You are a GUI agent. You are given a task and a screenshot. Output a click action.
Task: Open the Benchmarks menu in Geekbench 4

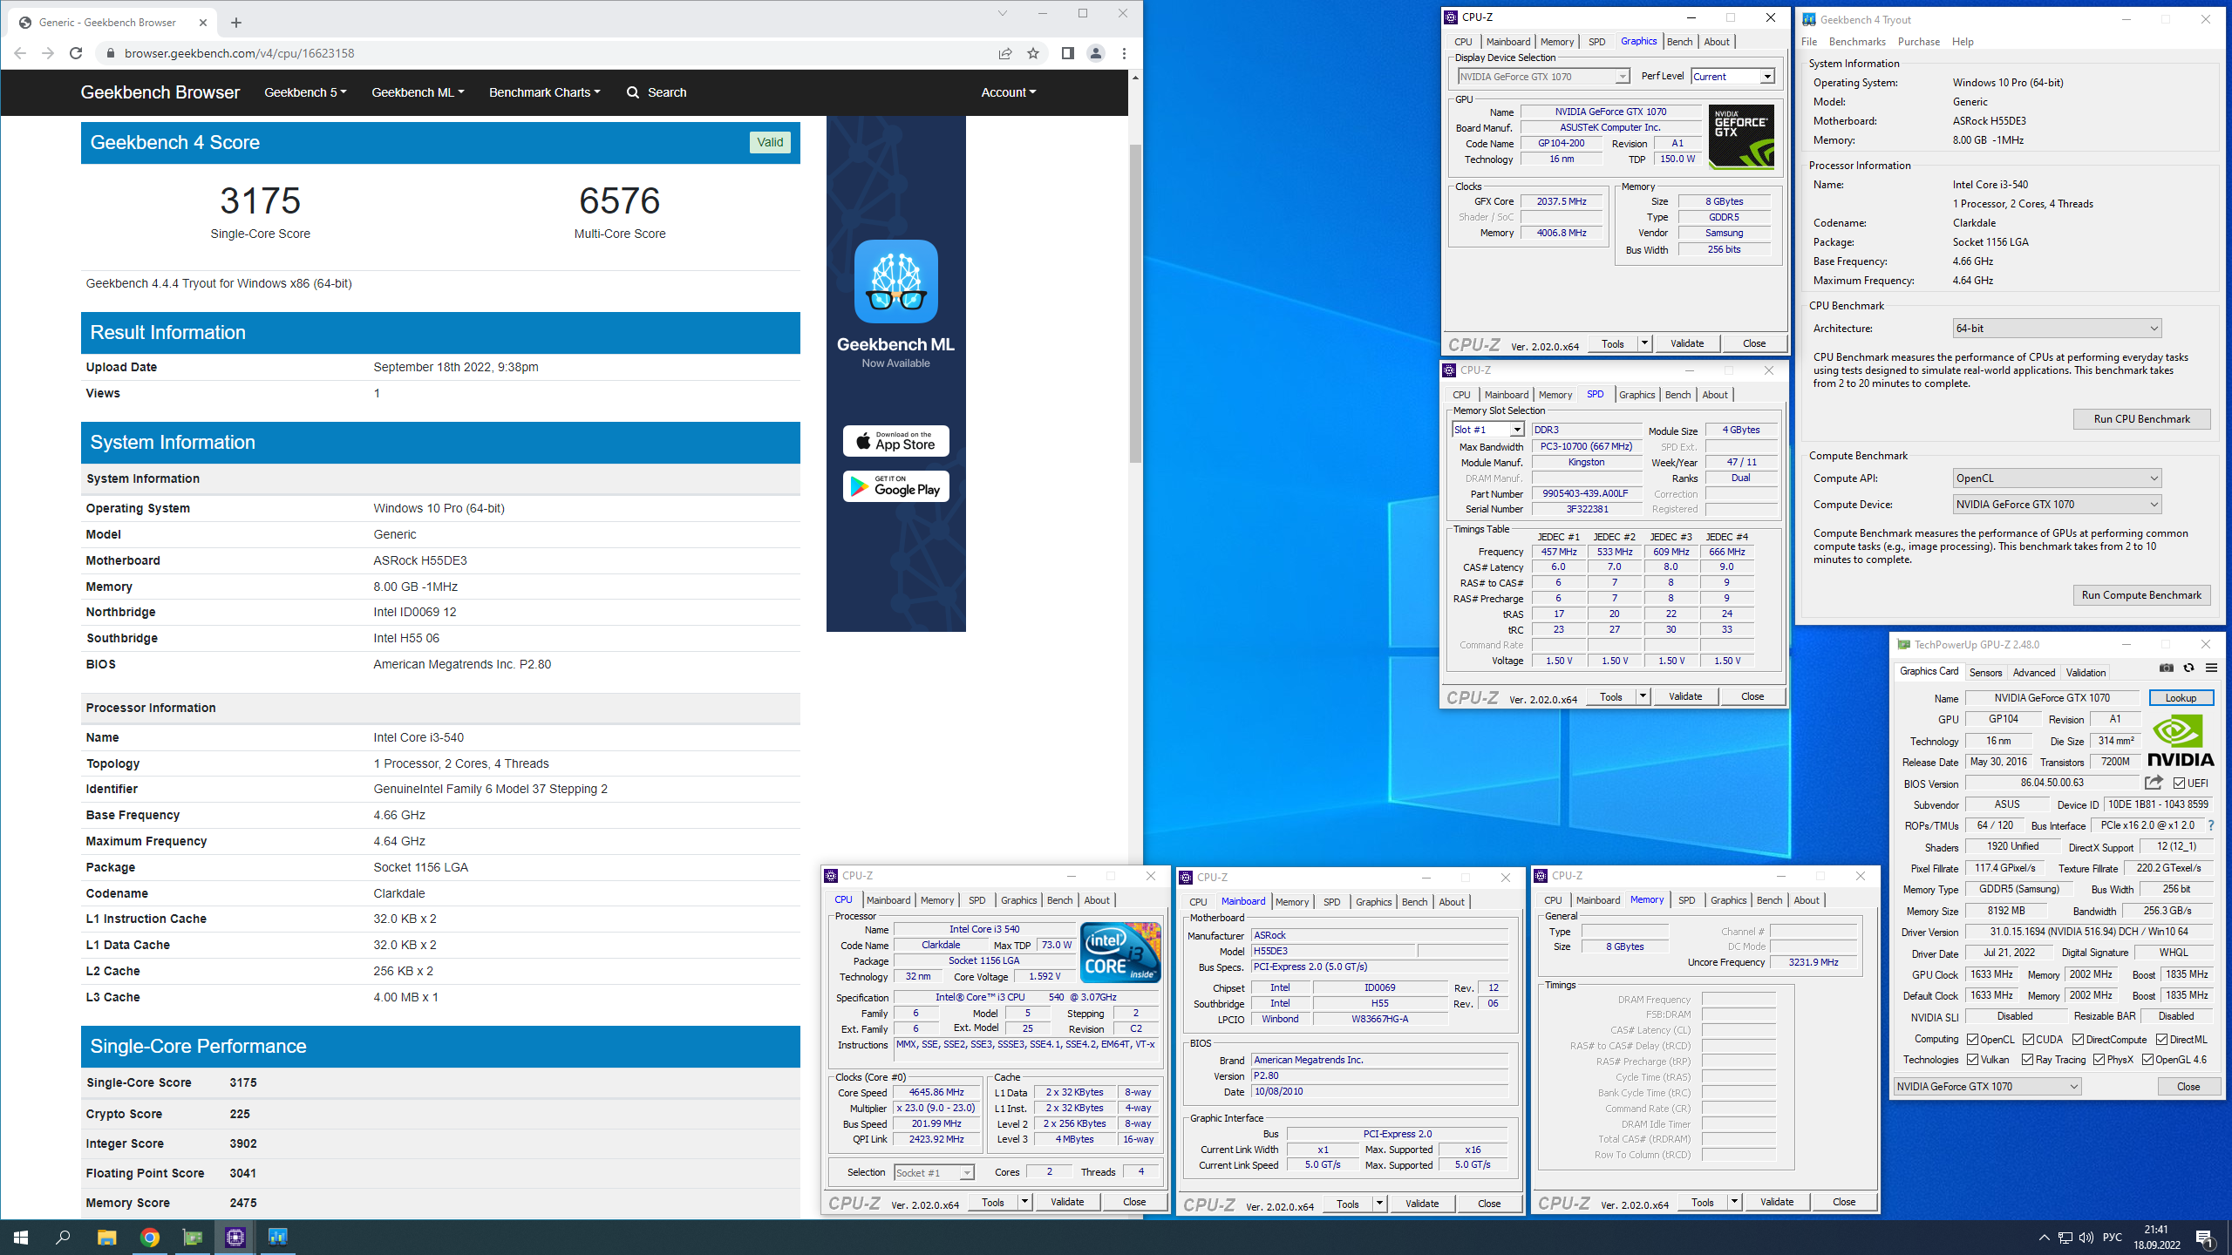(x=1856, y=42)
